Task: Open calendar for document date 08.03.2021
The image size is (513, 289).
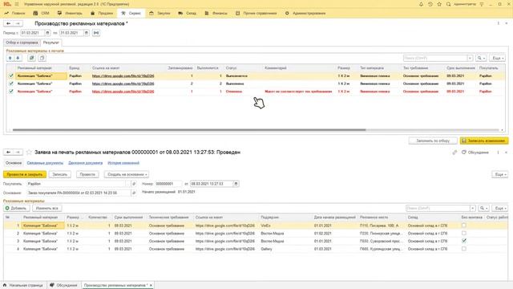Action: pos(236,184)
